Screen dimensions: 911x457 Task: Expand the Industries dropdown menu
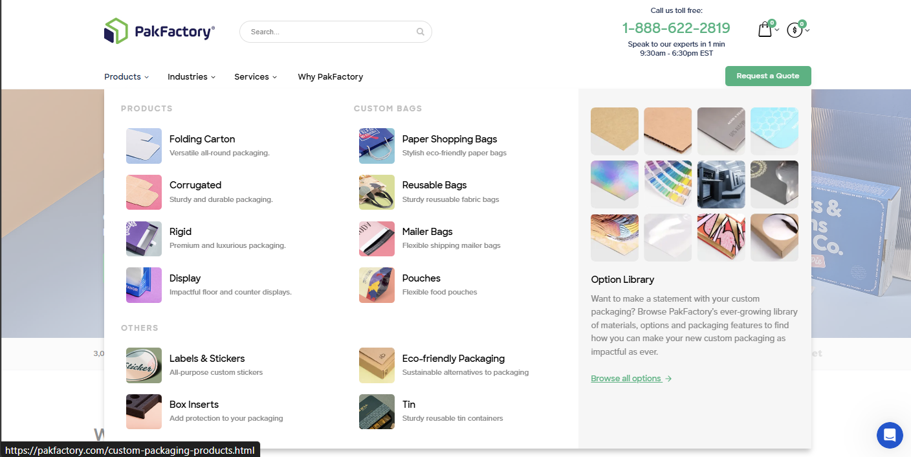[x=191, y=76]
